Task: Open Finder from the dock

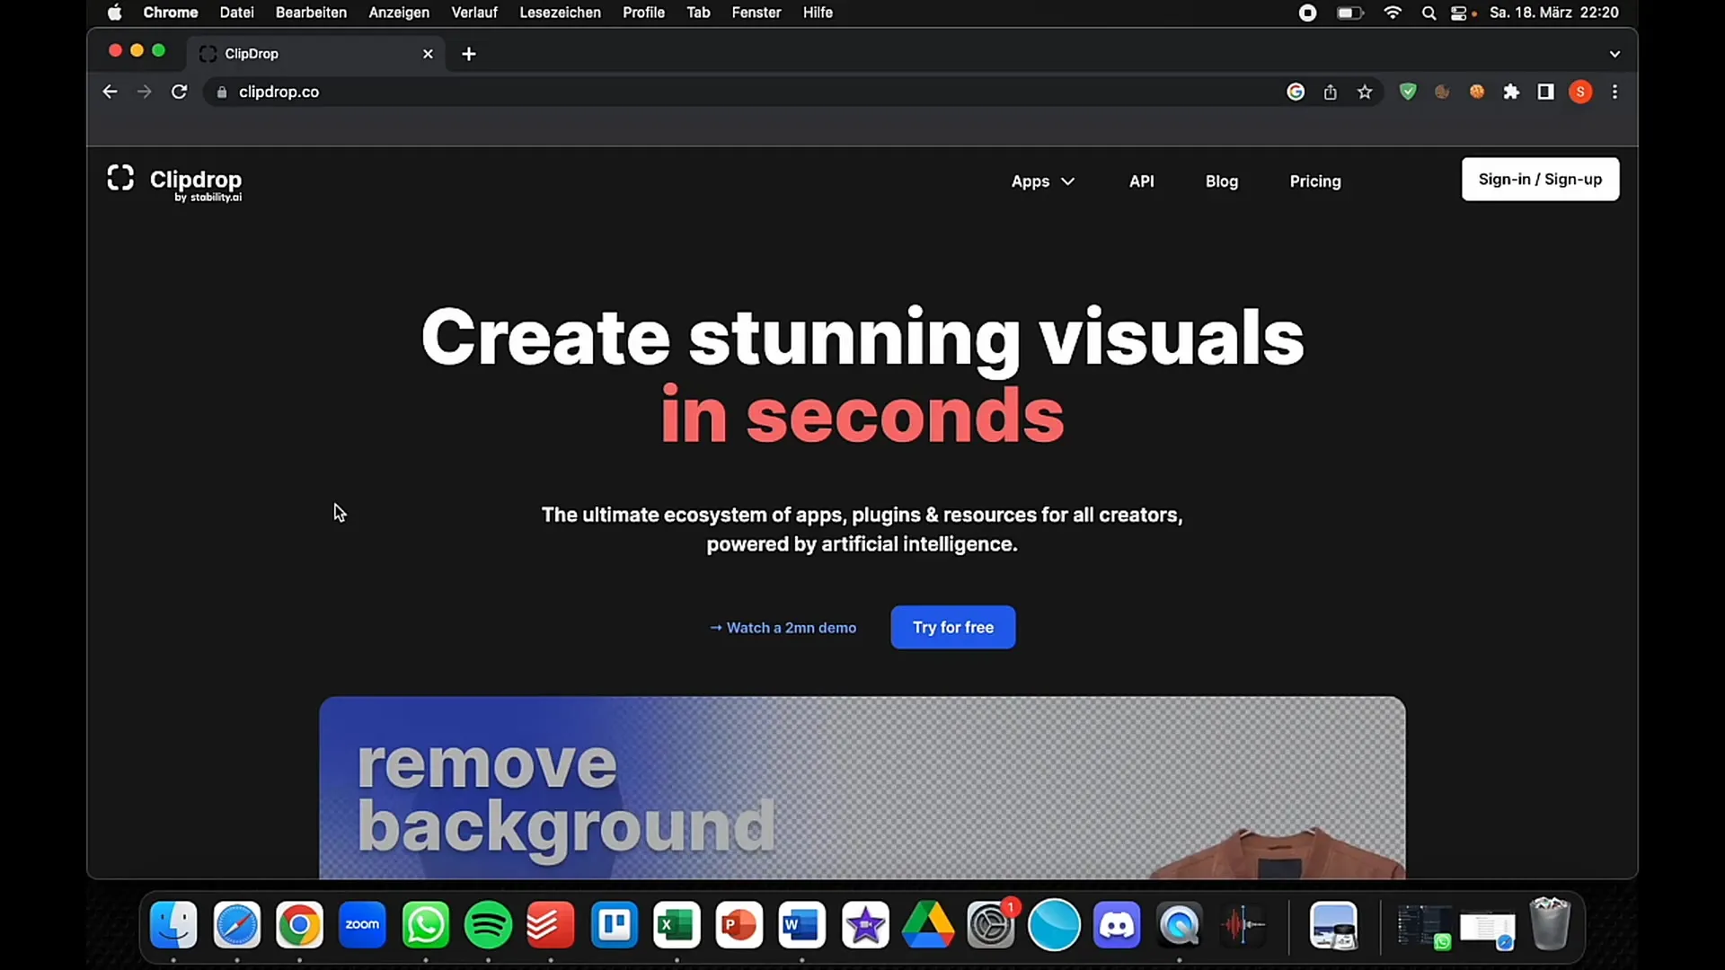Action: [x=173, y=925]
